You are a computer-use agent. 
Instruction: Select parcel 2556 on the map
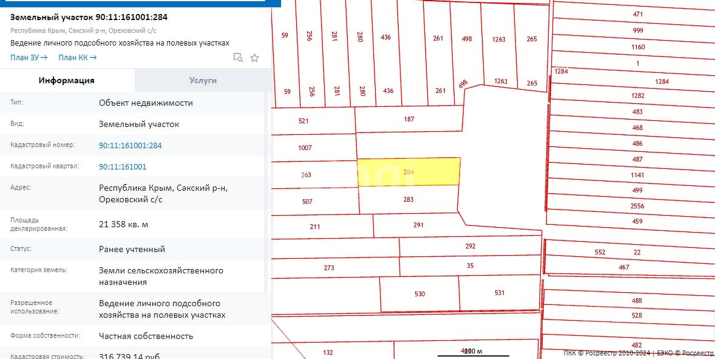point(637,206)
